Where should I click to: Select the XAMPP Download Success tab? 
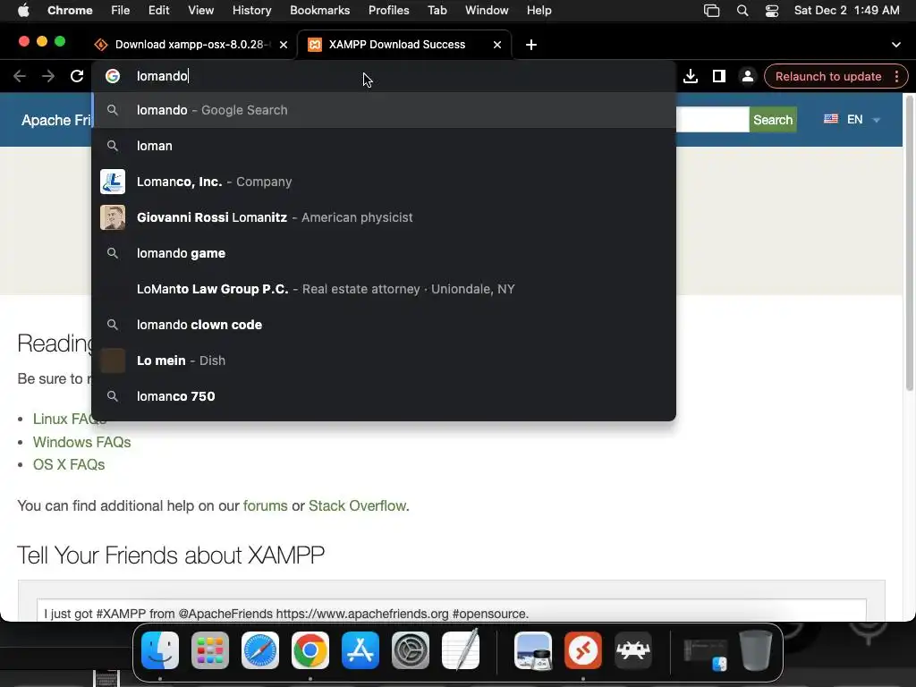pos(404,45)
